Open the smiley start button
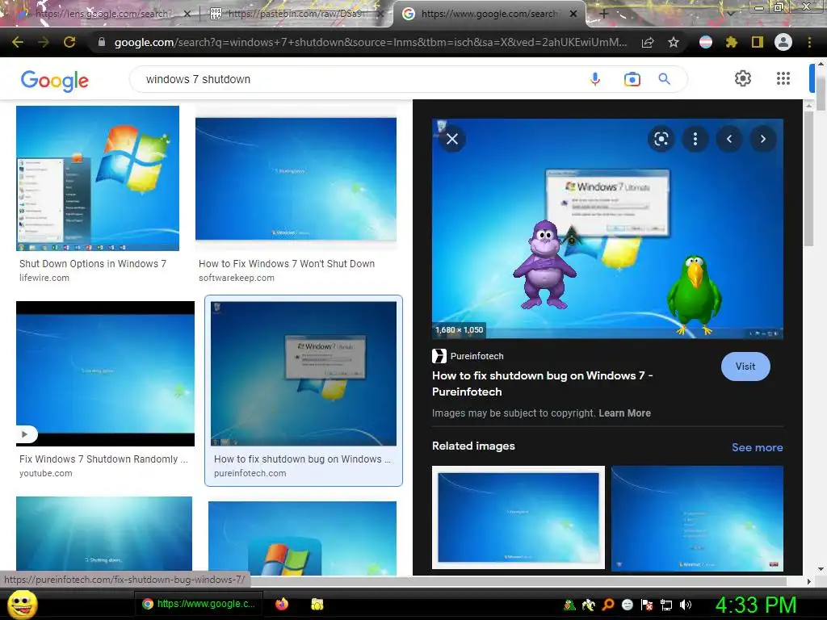 [22, 604]
